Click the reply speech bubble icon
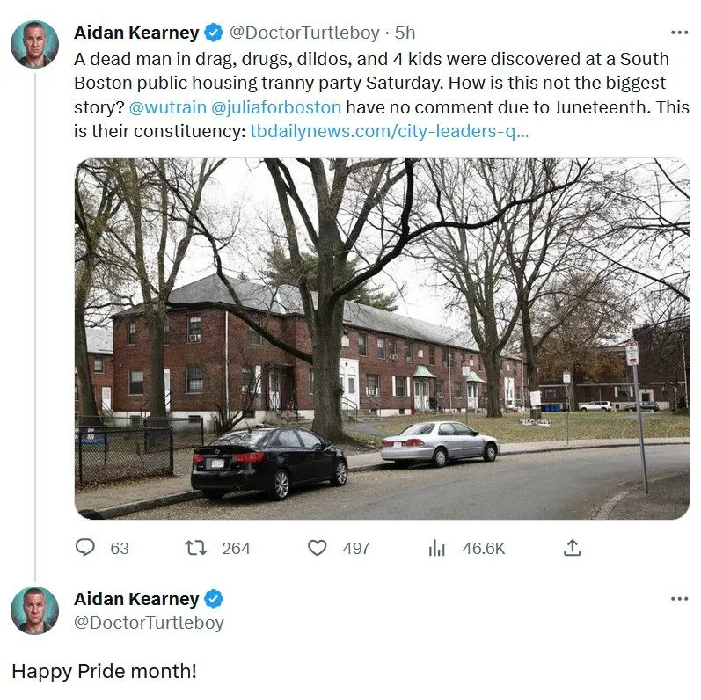The width and height of the screenshot is (701, 700). [85, 548]
